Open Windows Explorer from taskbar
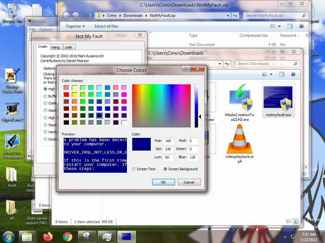 click(27, 237)
